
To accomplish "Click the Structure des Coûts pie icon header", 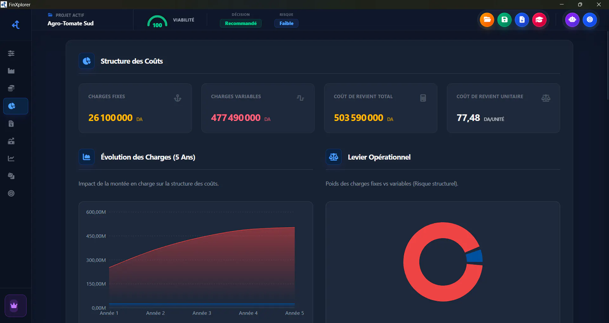I will tap(87, 61).
